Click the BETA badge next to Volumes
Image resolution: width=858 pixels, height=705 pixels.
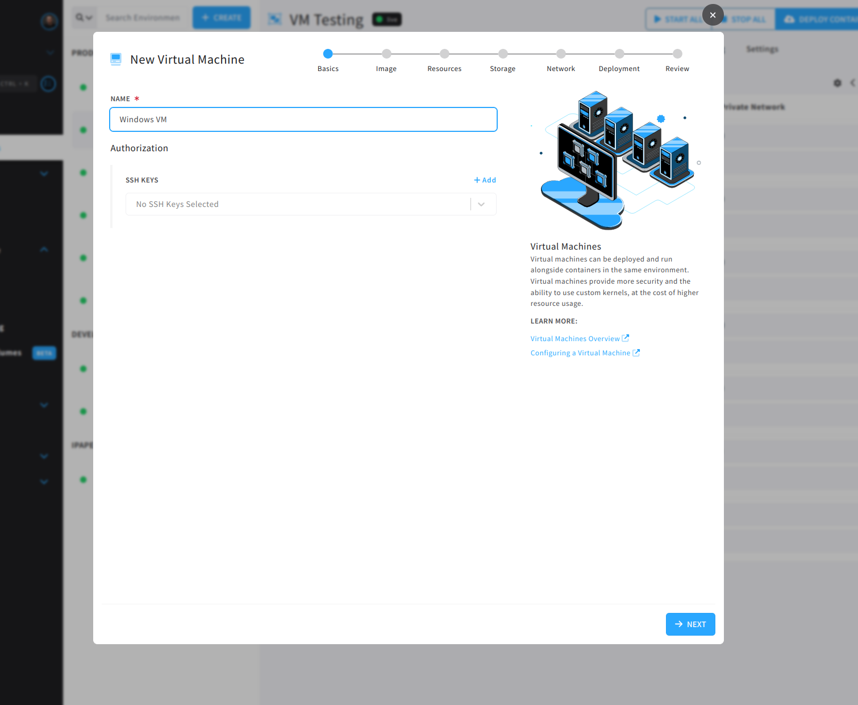click(44, 353)
